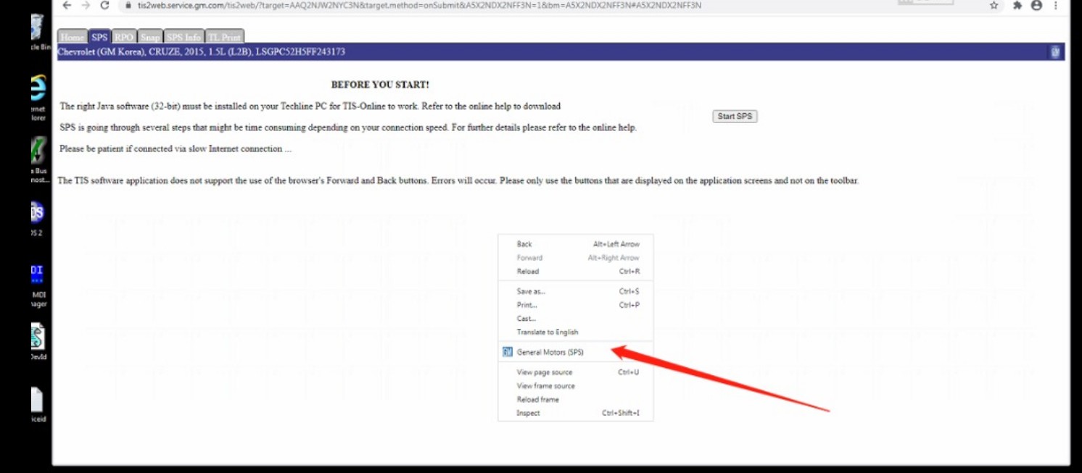The image size is (1082, 473).
Task: Choose Back in the context menu
Action: click(x=576, y=244)
